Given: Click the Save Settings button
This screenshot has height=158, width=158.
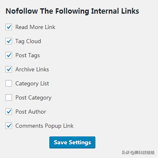Looking at the screenshot, I should tap(72, 142).
